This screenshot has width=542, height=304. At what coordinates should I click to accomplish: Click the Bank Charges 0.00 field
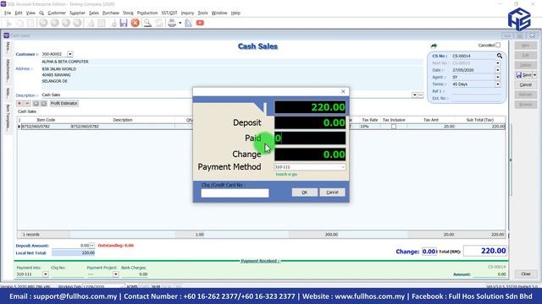(135, 274)
